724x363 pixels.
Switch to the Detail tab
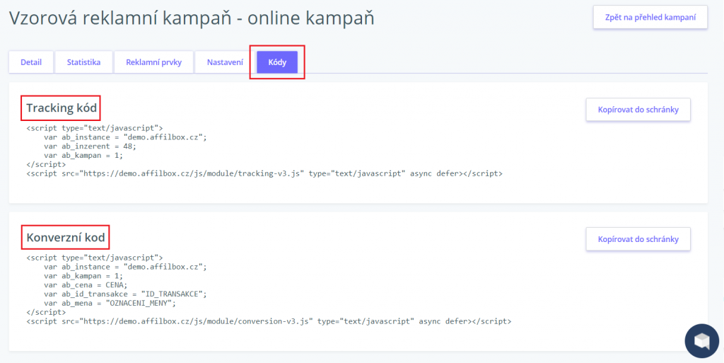30,62
